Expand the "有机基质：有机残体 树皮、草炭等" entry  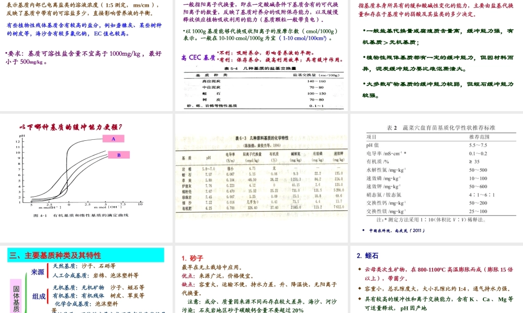pyautogui.click(x=98, y=296)
